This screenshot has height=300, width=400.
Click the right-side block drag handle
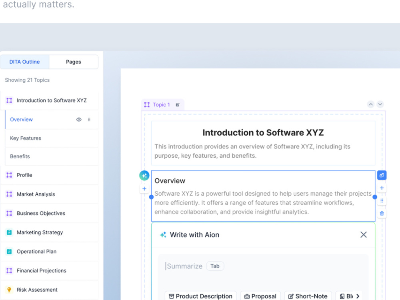click(x=382, y=201)
